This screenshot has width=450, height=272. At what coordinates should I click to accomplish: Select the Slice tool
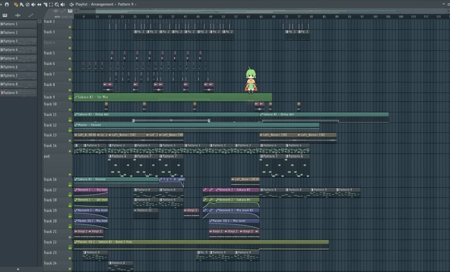tap(45, 4)
